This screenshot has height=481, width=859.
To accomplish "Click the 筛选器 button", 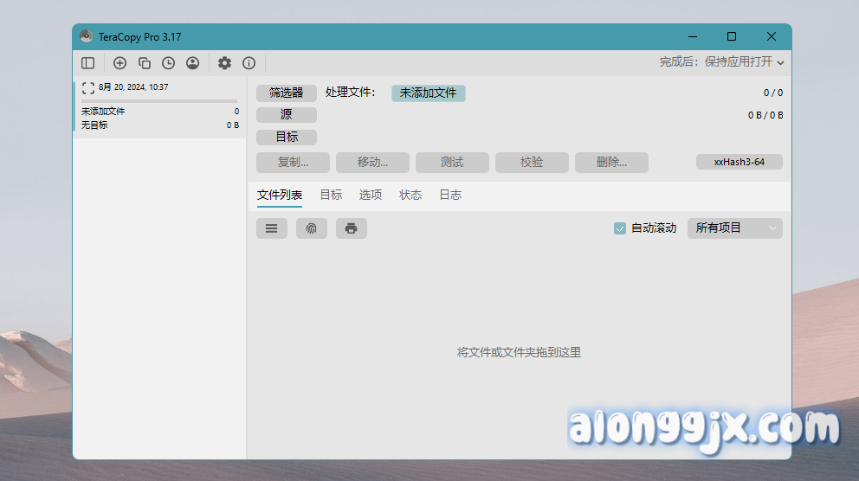I will click(287, 93).
